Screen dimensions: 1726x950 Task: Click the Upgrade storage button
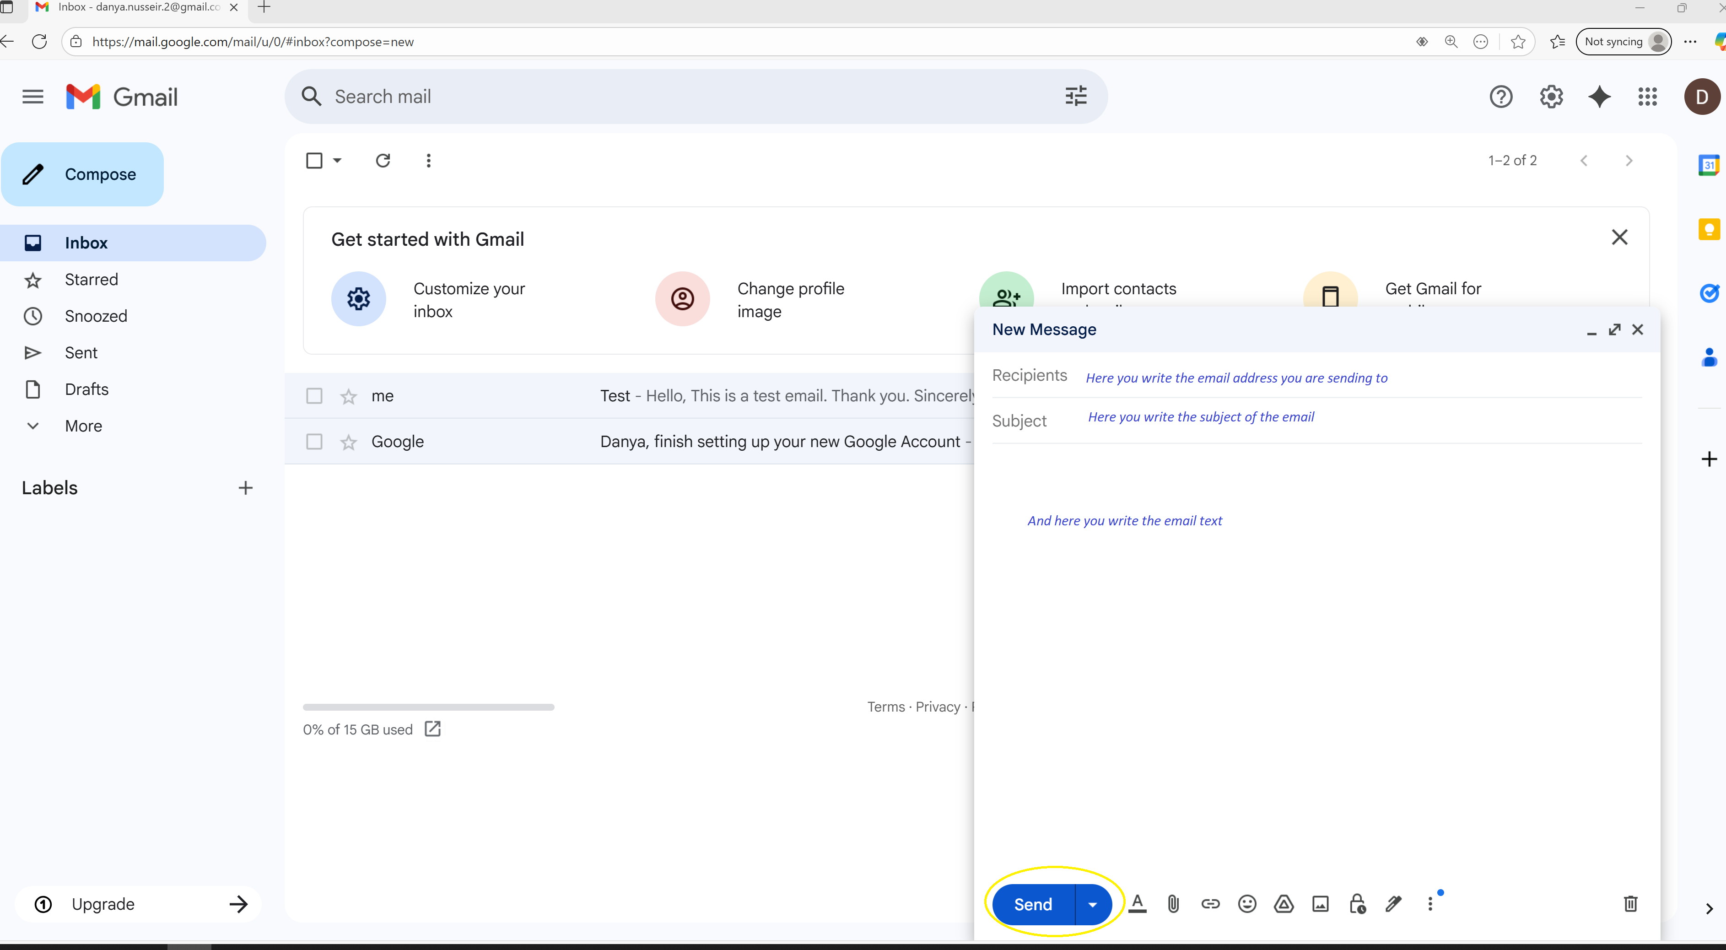pos(137,904)
